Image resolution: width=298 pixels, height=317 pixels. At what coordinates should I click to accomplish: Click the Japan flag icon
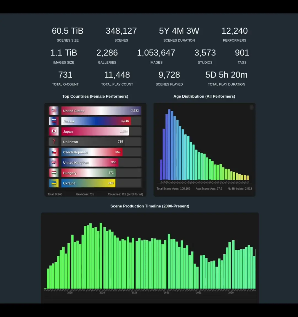point(54,131)
